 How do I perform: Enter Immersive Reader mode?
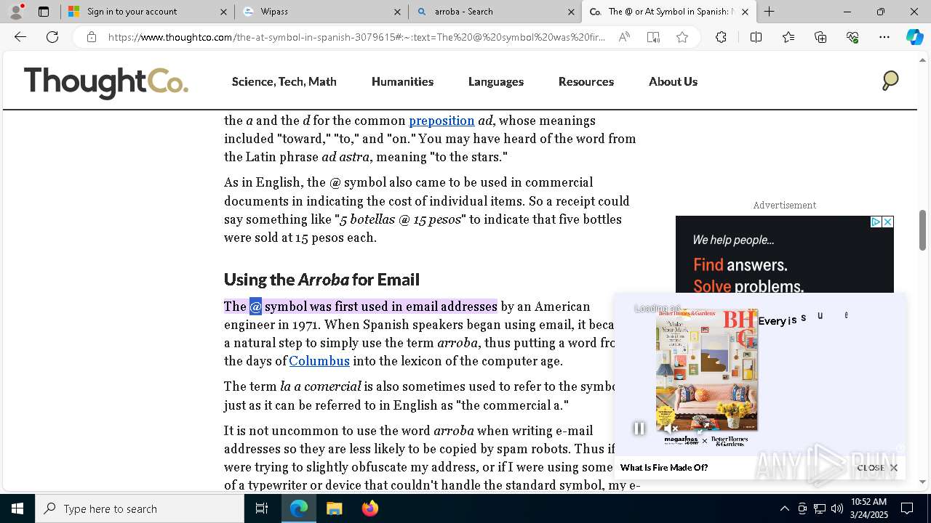pyautogui.click(x=653, y=37)
